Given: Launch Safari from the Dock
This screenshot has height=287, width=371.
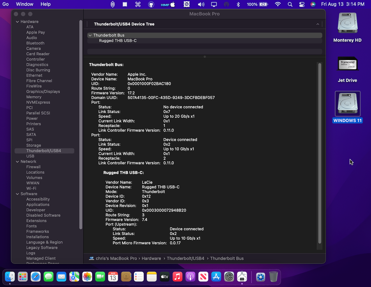Looking at the screenshot, I should tap(36, 276).
